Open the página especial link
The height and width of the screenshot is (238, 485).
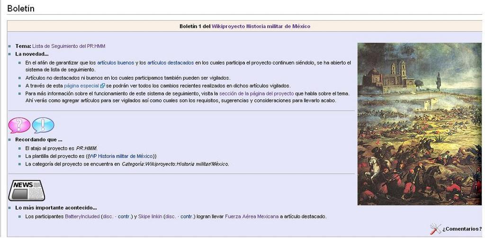click(81, 86)
